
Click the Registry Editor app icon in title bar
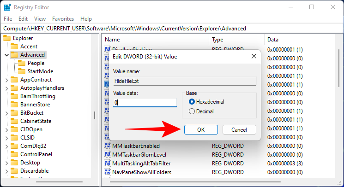pos(7,7)
